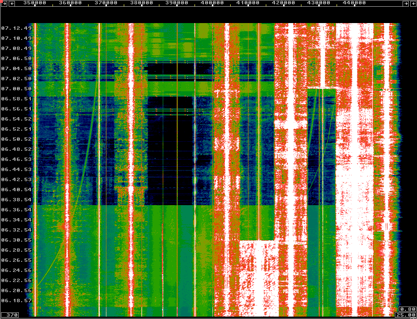Click the 06.38.54 time stamp
417x319 pixels.
coord(16,199)
